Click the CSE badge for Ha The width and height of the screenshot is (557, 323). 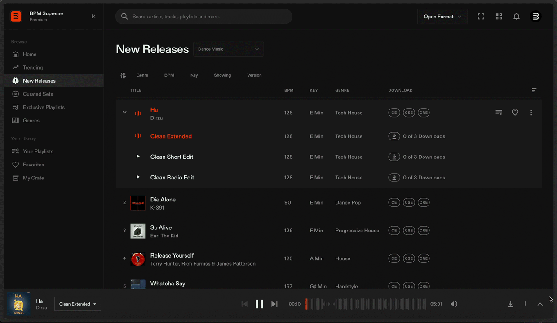pyautogui.click(x=409, y=113)
